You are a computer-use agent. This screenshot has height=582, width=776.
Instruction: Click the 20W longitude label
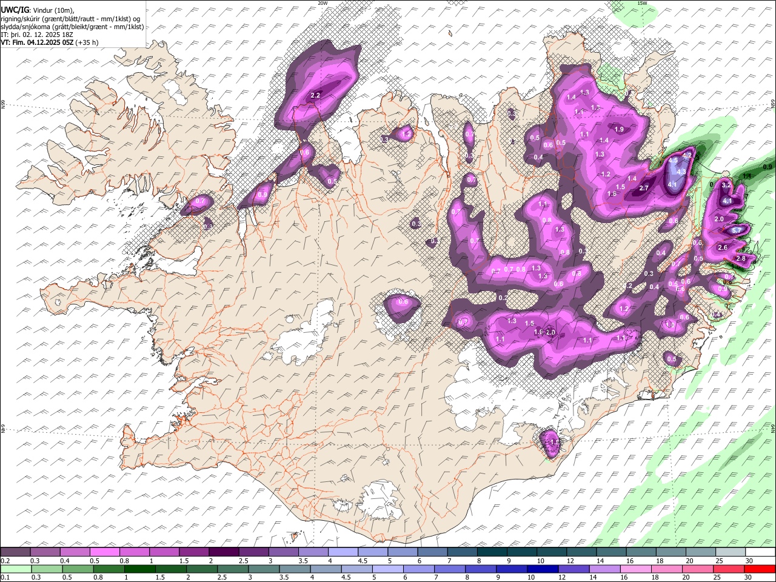(x=323, y=3)
